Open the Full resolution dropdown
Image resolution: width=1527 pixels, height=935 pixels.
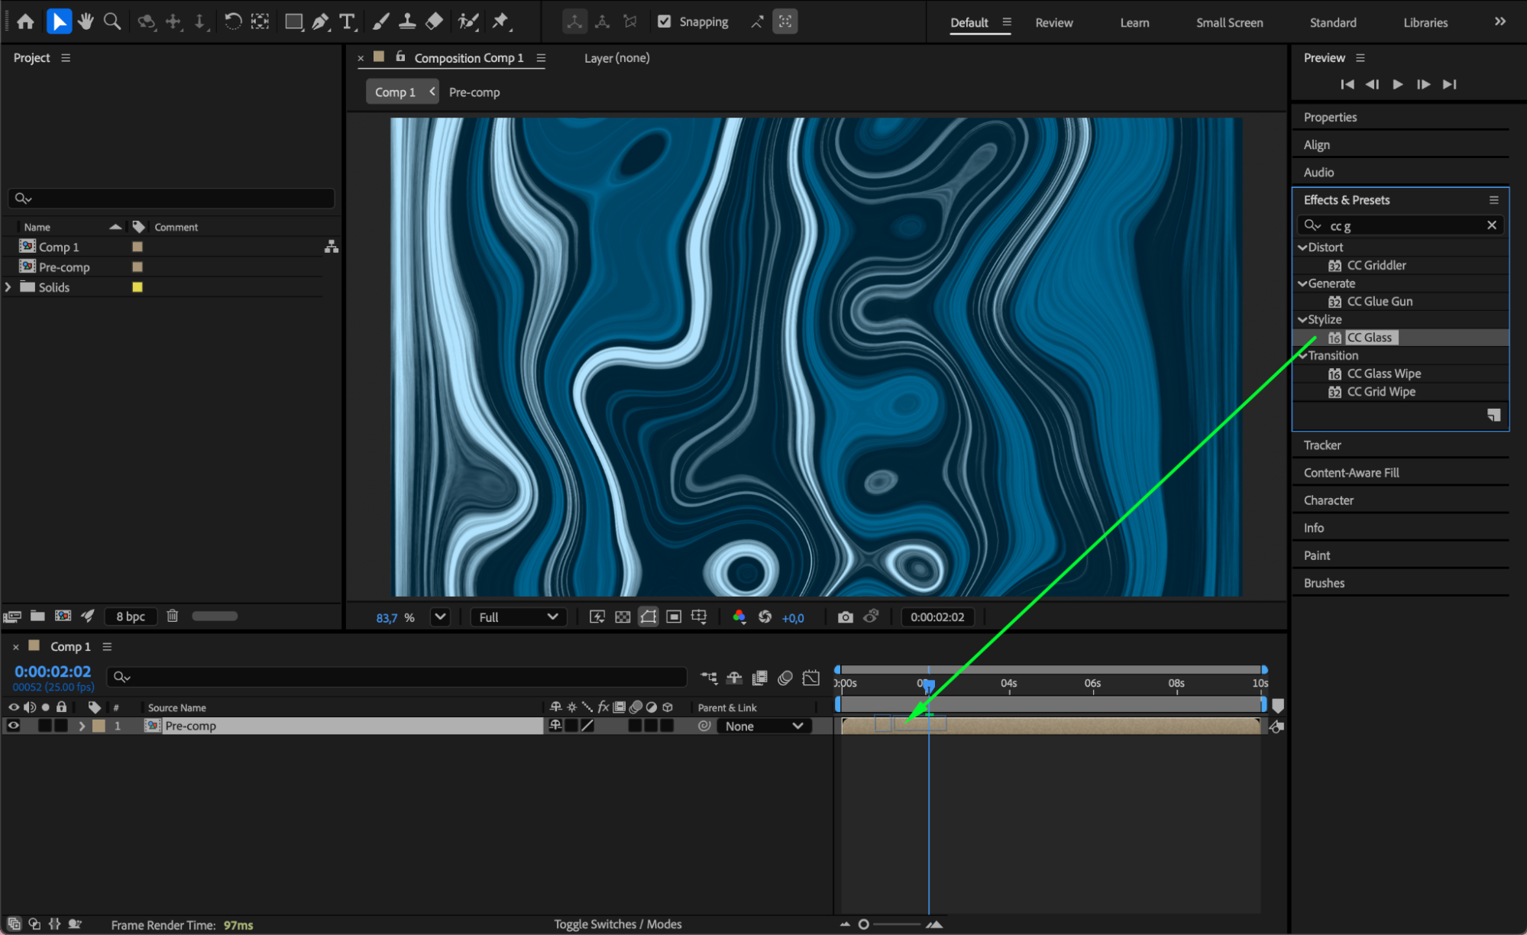518,617
